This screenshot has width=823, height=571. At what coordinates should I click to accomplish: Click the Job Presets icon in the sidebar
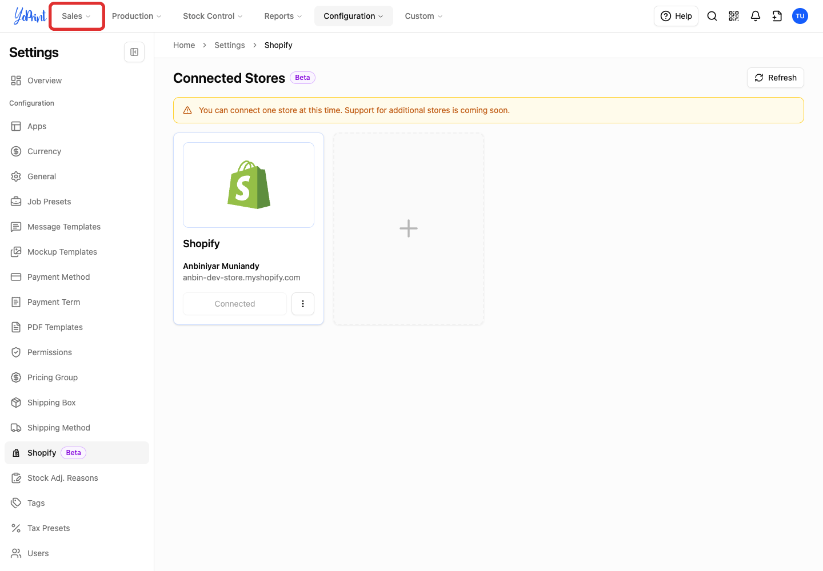[x=16, y=202]
